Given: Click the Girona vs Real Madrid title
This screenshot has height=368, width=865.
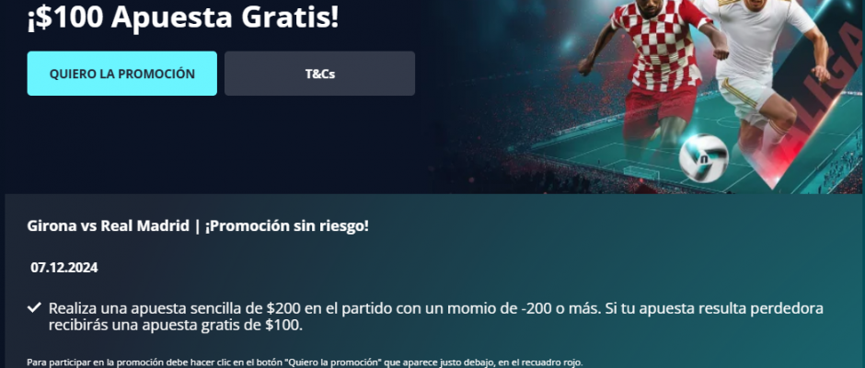Looking at the screenshot, I should 109,226.
